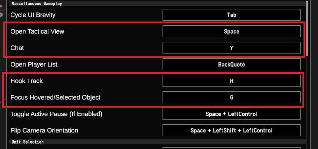Select the H keybind for Hook Track
The width and height of the screenshot is (318, 149).
232,81
